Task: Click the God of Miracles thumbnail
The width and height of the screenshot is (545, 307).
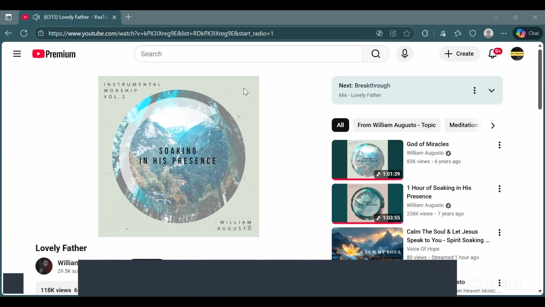Action: tap(367, 159)
